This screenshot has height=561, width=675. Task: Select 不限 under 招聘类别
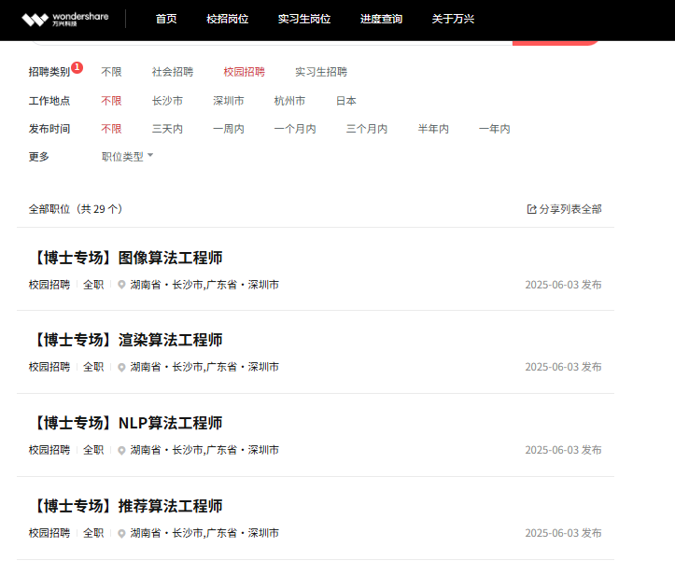[x=111, y=72]
